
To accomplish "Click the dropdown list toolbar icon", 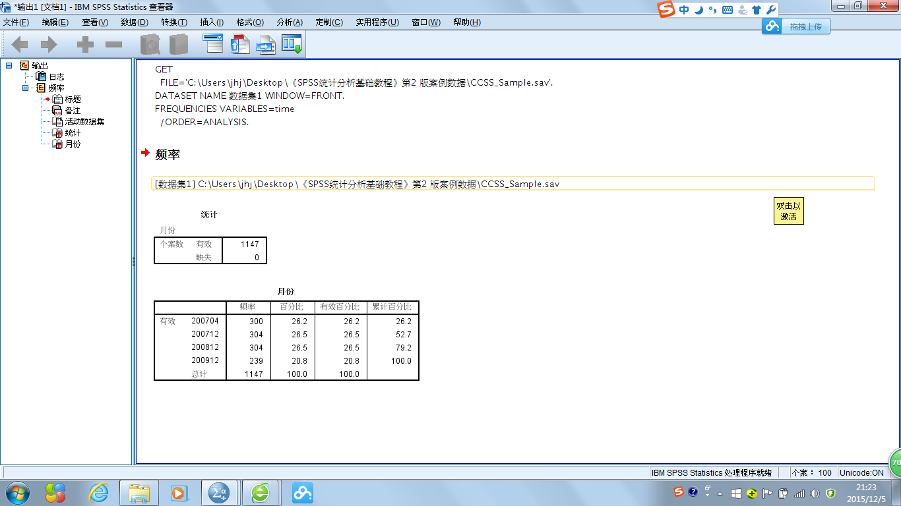I will pyautogui.click(x=213, y=43).
